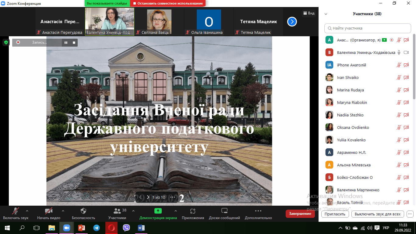Click organizer's recording status icon
416x234 pixels.
pyautogui.click(x=392, y=40)
